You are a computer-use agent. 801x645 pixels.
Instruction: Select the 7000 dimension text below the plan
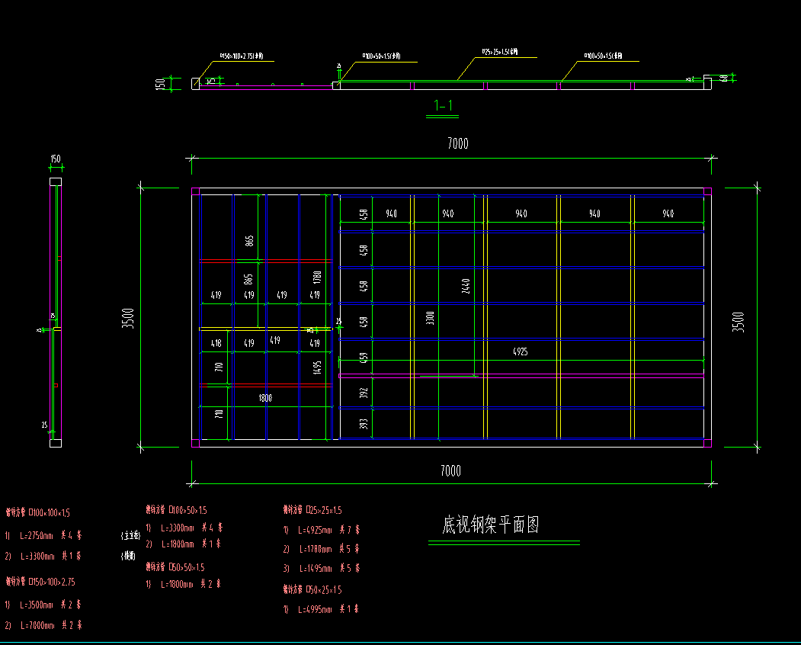[x=450, y=471]
